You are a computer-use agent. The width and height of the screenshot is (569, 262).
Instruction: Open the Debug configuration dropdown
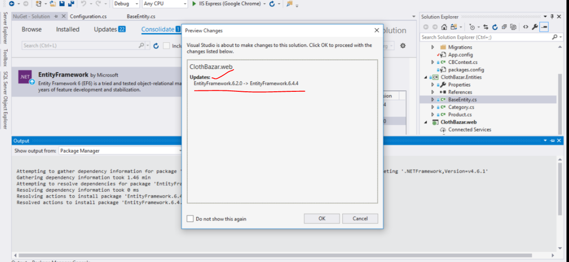click(x=137, y=4)
